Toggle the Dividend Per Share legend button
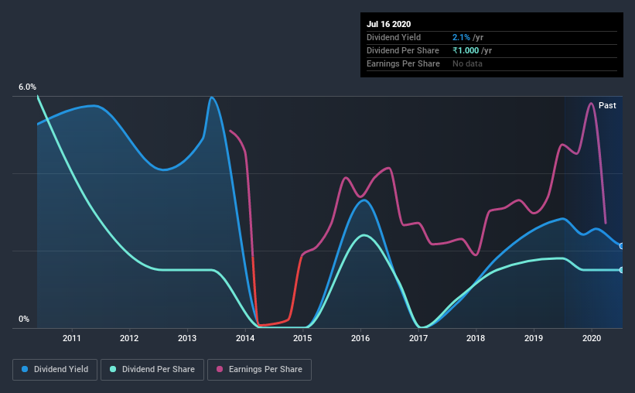Screen dimensions: 635x393 click(152, 370)
